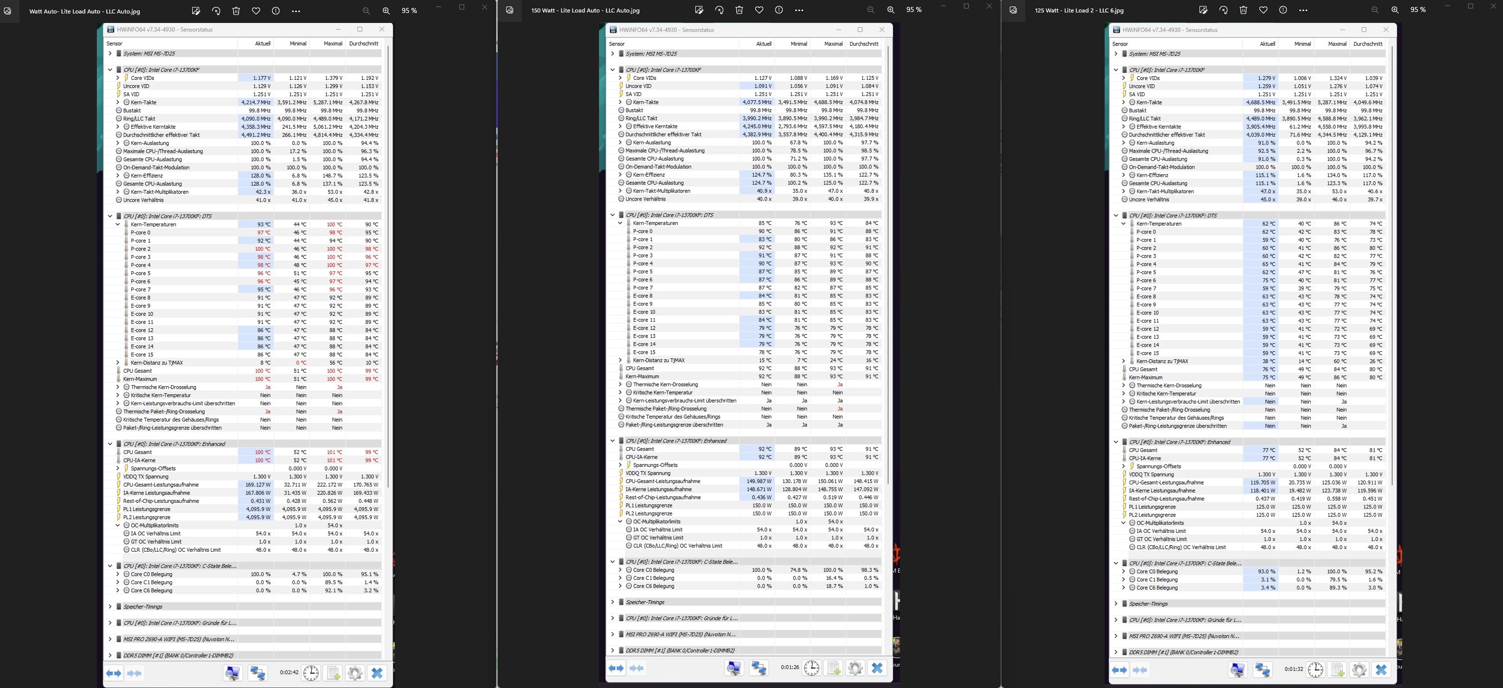Toggle favorite heart on 125 Watt photo
Viewport: 1503px width, 688px height.
1263,10
